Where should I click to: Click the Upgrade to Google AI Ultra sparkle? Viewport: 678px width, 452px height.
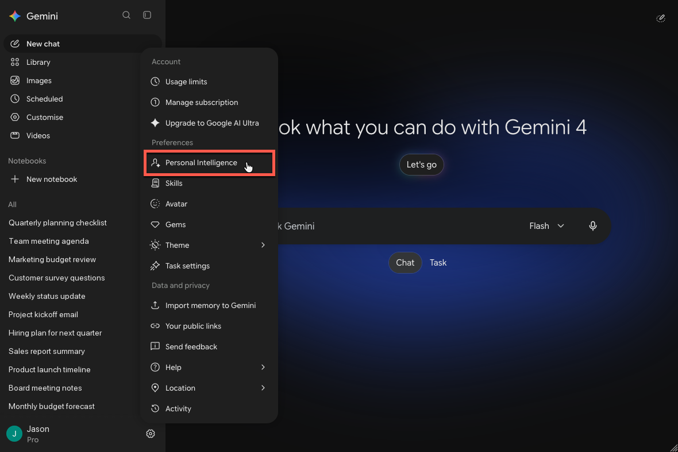[155, 123]
